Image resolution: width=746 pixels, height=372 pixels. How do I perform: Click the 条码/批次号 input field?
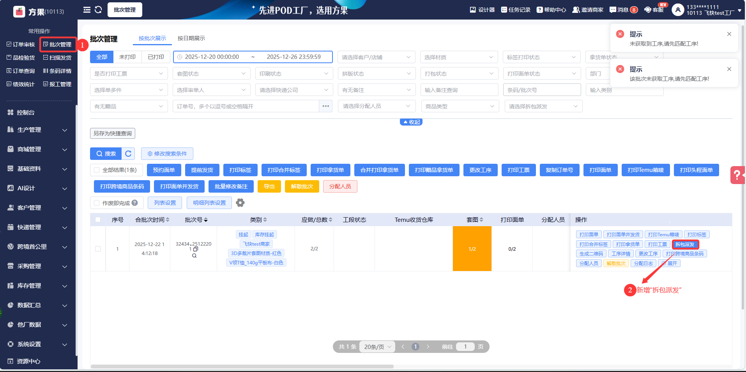point(542,90)
